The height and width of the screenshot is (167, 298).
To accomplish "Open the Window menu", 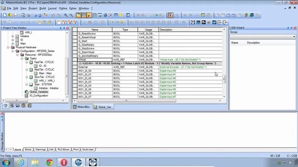I will [x=84, y=8].
